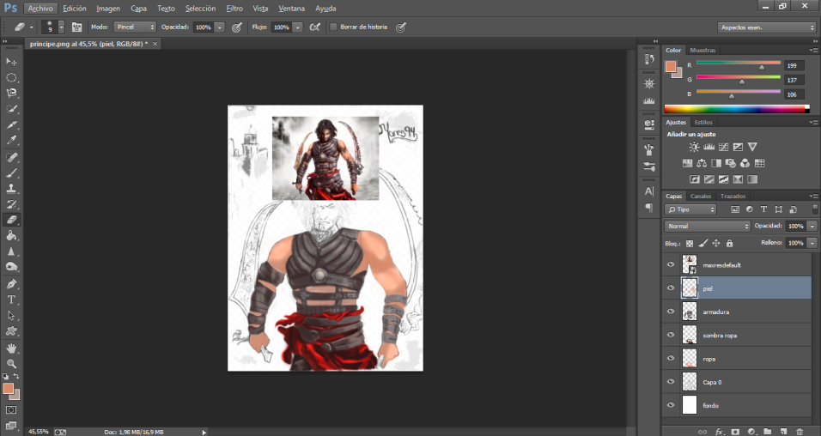Open the Normal blend mode dropdown
The height and width of the screenshot is (436, 821).
[708, 226]
